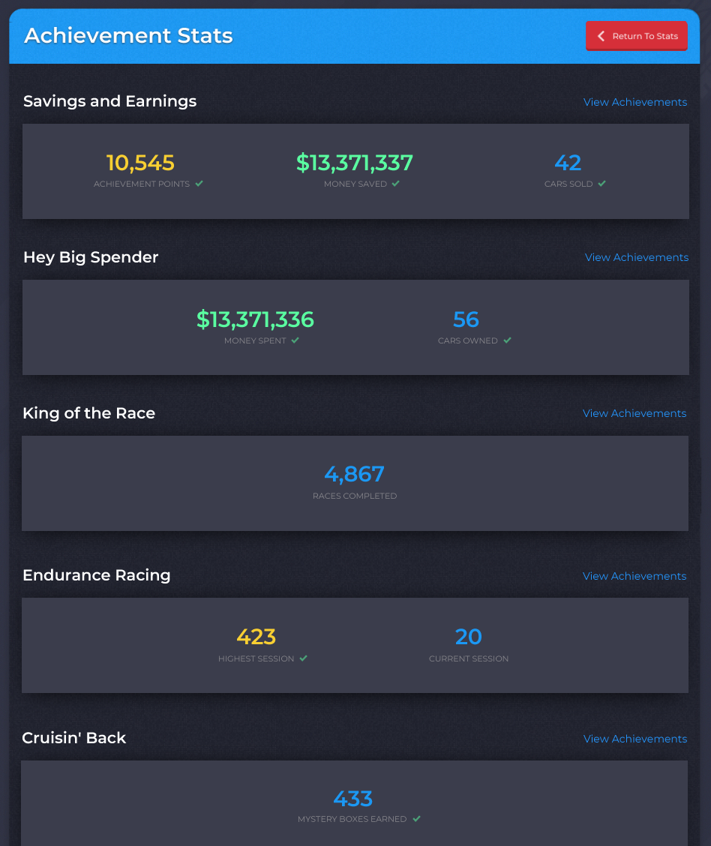The image size is (711, 846).
Task: Click the 4,867 races completed number
Action: point(355,474)
